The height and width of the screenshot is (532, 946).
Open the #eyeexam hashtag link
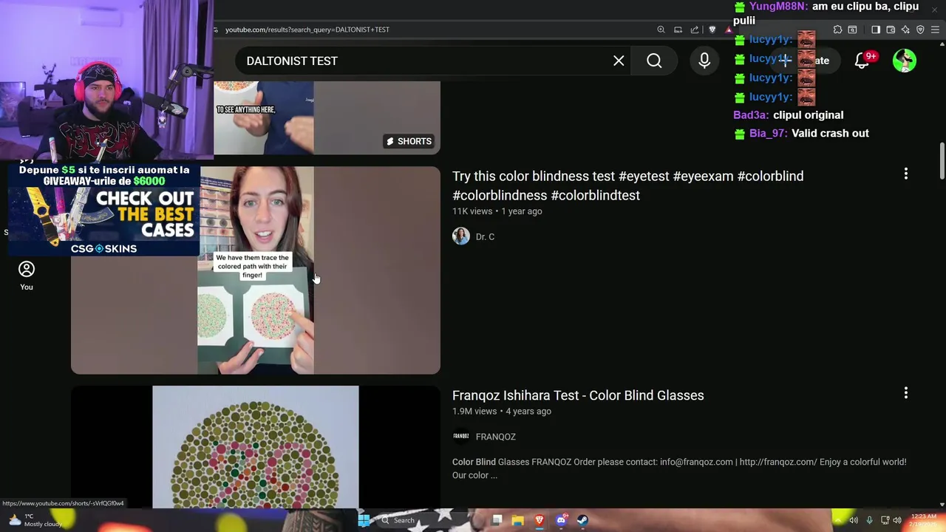tap(703, 176)
